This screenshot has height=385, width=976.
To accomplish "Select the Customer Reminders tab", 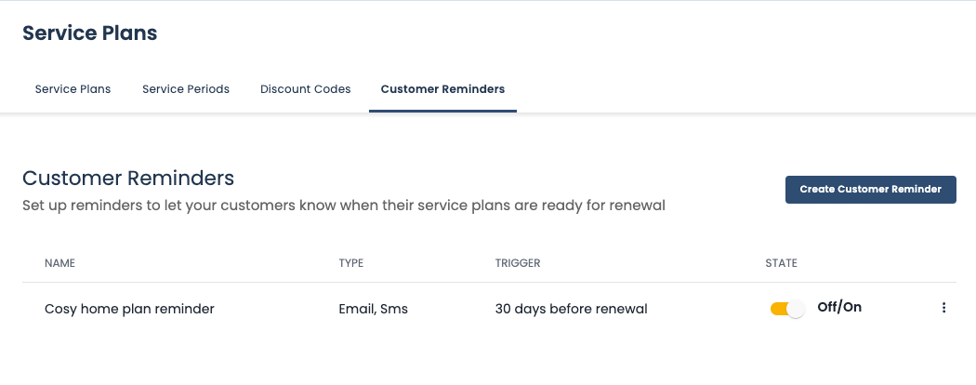I will 442,89.
